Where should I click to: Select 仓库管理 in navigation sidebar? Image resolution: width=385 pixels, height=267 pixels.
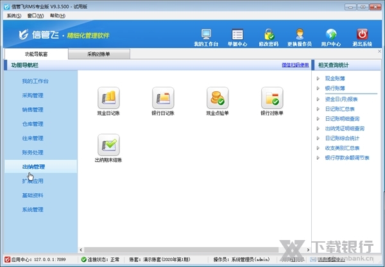pos(33,124)
